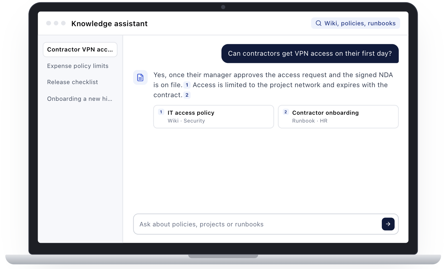Click the user message about VPN access
The image size is (444, 269).
(310, 53)
